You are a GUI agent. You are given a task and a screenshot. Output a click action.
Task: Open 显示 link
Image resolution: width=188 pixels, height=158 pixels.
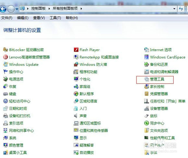tap(83, 138)
